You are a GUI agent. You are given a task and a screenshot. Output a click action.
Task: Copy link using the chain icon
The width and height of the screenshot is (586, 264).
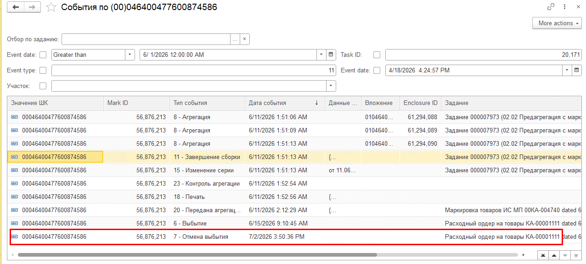(551, 7)
